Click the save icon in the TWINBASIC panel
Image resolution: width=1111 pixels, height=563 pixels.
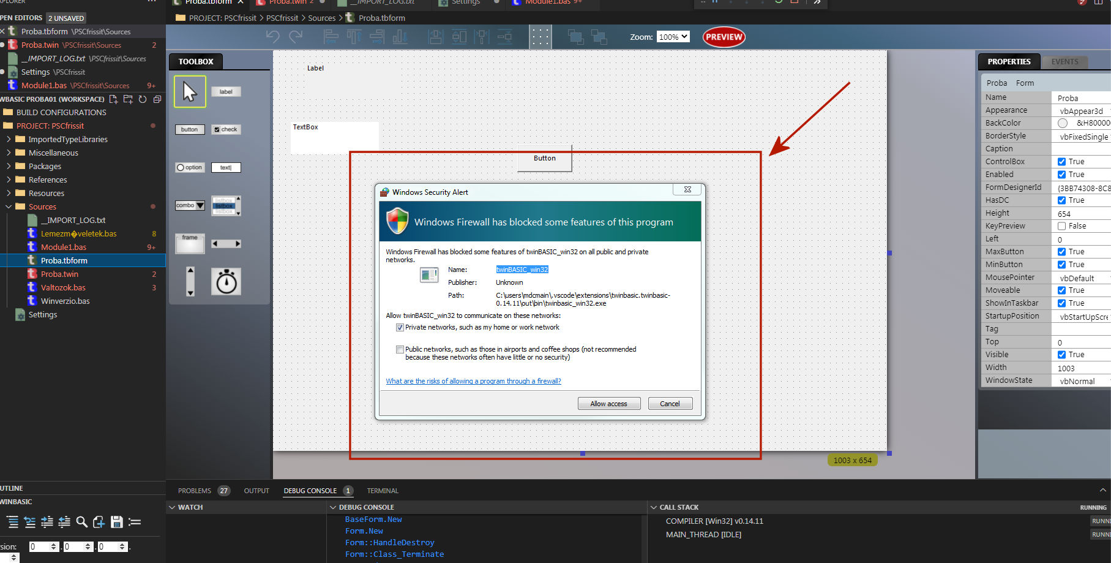(116, 522)
